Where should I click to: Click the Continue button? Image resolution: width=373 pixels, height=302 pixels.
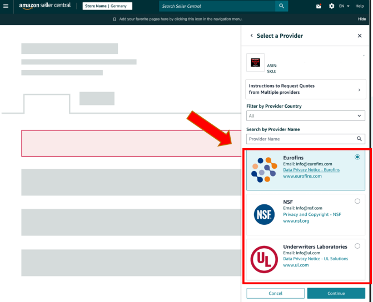pos(336,293)
